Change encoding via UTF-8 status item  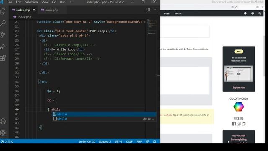coord(119,141)
